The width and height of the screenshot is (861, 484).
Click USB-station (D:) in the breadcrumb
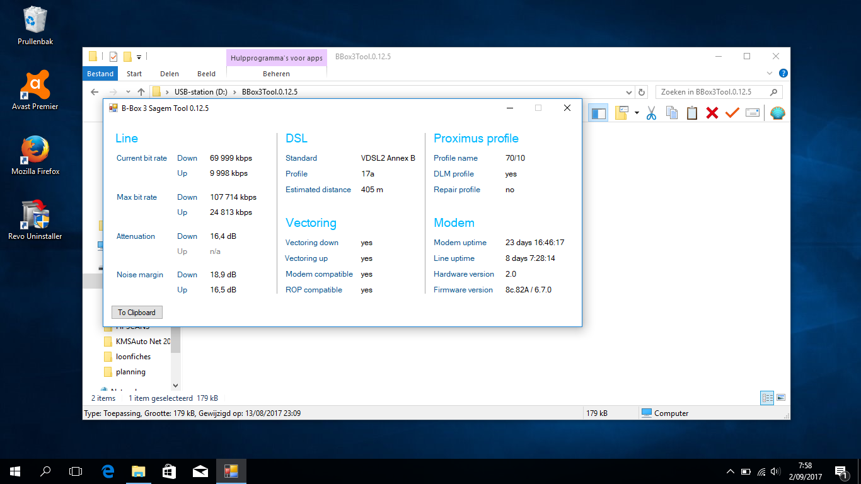(200, 92)
